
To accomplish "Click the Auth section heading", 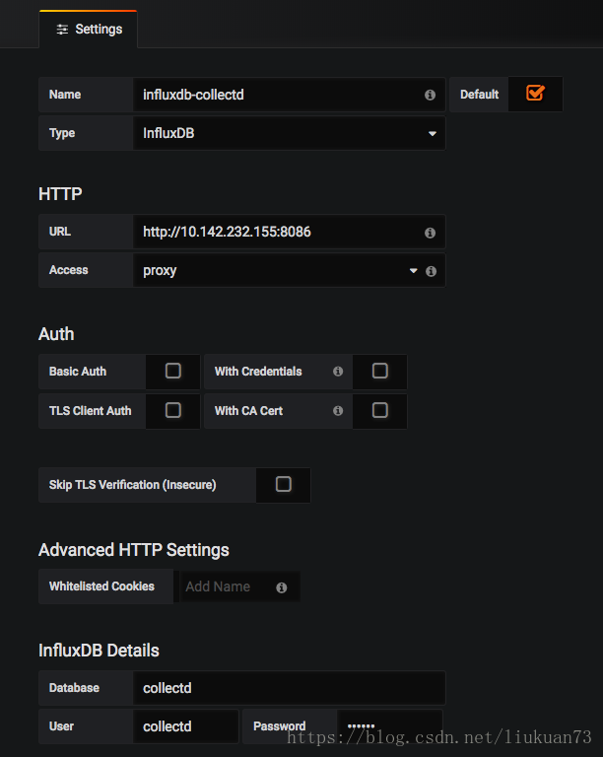I will (56, 334).
